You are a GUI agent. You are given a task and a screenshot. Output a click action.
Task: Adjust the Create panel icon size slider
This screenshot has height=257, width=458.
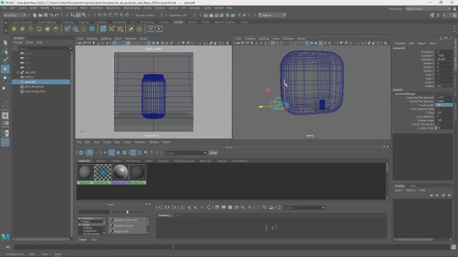(x=127, y=212)
